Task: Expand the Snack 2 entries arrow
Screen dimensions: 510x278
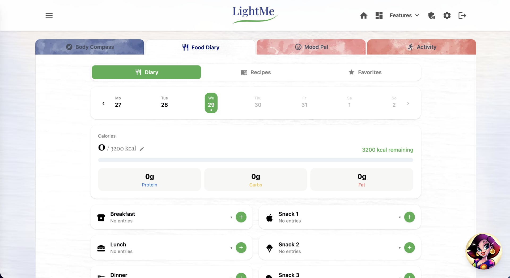Action: click(x=400, y=248)
